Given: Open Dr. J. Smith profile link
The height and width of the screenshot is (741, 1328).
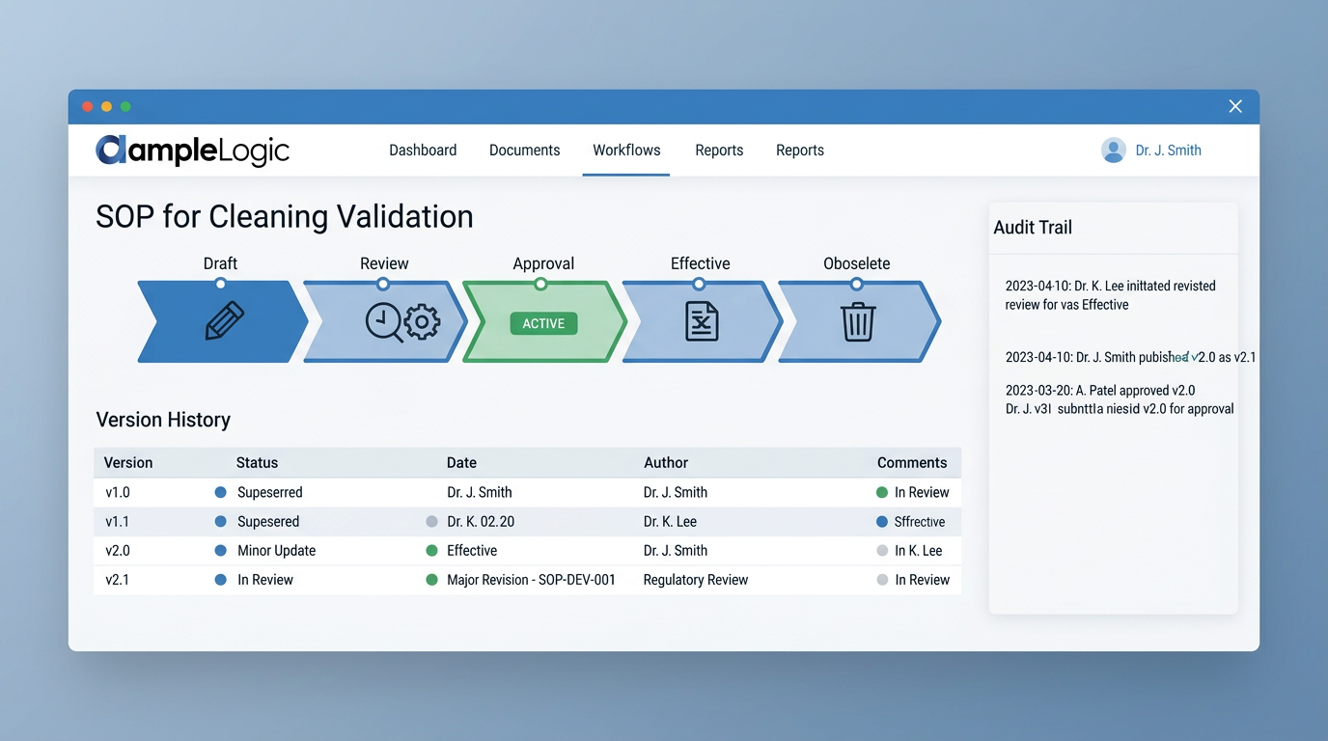Looking at the screenshot, I should (x=1168, y=151).
